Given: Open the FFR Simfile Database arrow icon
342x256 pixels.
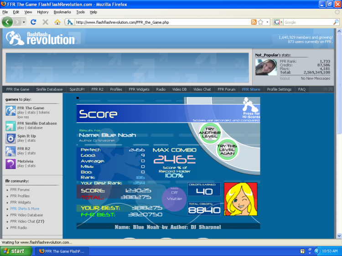Looking at the screenshot, I should point(10,126).
